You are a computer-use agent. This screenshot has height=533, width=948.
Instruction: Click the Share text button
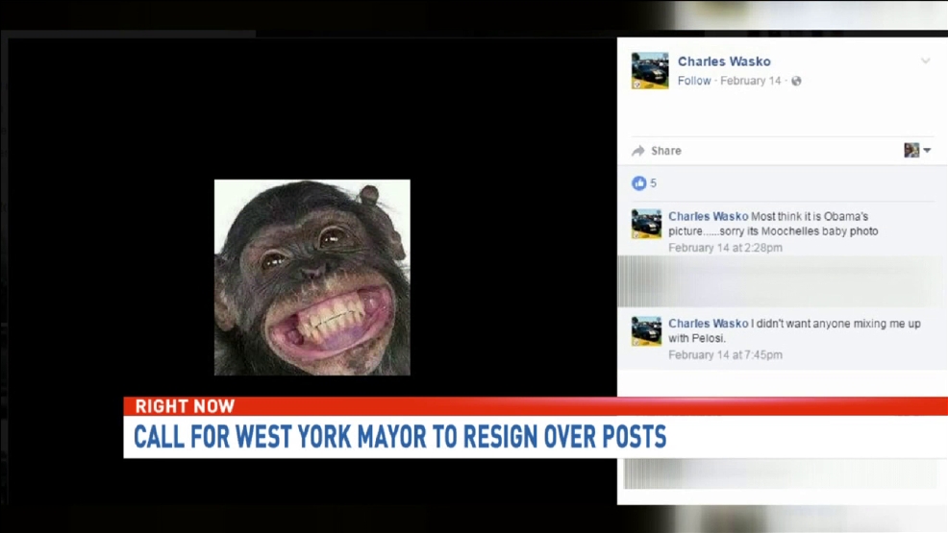(x=666, y=151)
